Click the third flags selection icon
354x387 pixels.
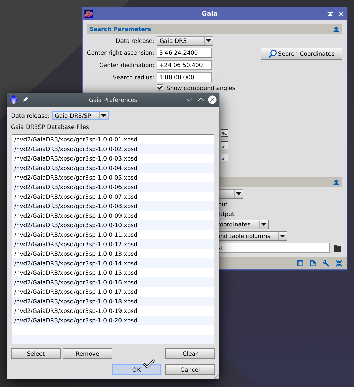[225, 157]
